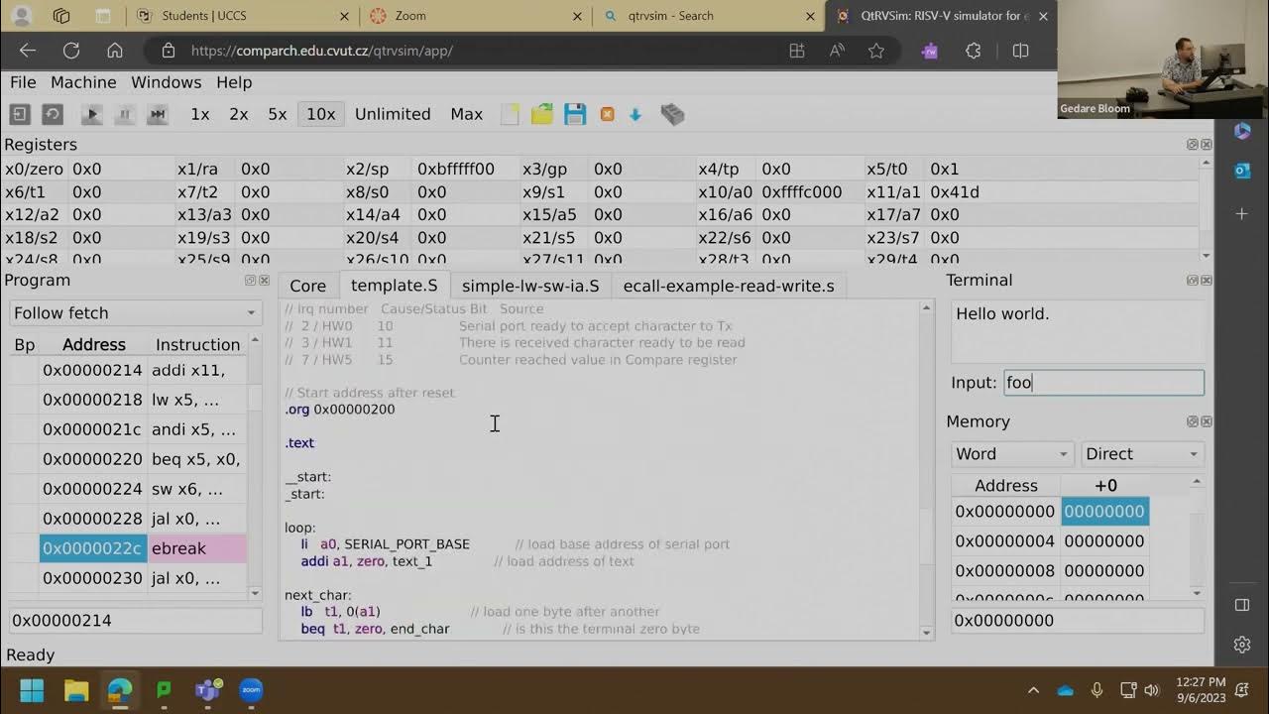Image resolution: width=1269 pixels, height=714 pixels.
Task: Click the orange close-source icon
Action: 607,114
